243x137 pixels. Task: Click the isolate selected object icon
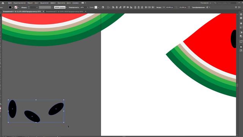coord(207,7)
